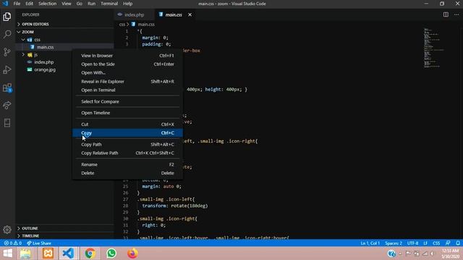Open Live Share view in activity bar

pos(7,105)
